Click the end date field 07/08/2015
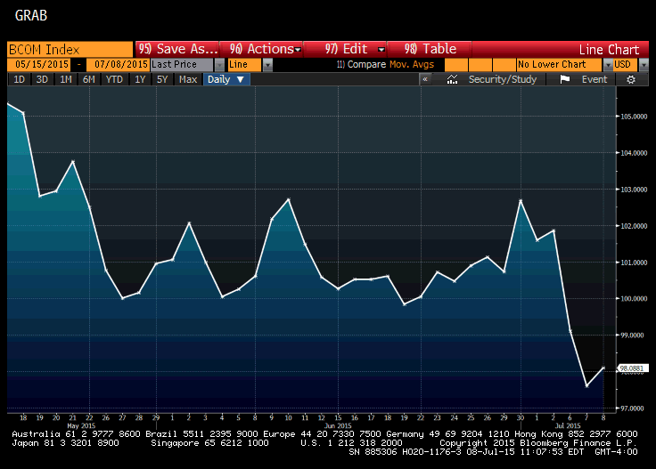The height and width of the screenshot is (469, 656). pyautogui.click(x=118, y=64)
